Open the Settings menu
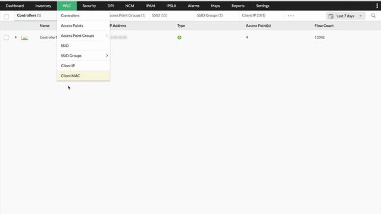The width and height of the screenshot is (381, 214). [263, 6]
